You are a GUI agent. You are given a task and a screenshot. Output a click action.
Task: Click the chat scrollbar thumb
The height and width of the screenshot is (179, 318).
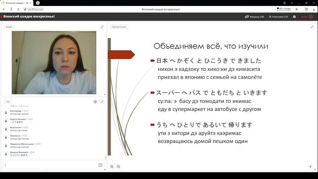105,158
